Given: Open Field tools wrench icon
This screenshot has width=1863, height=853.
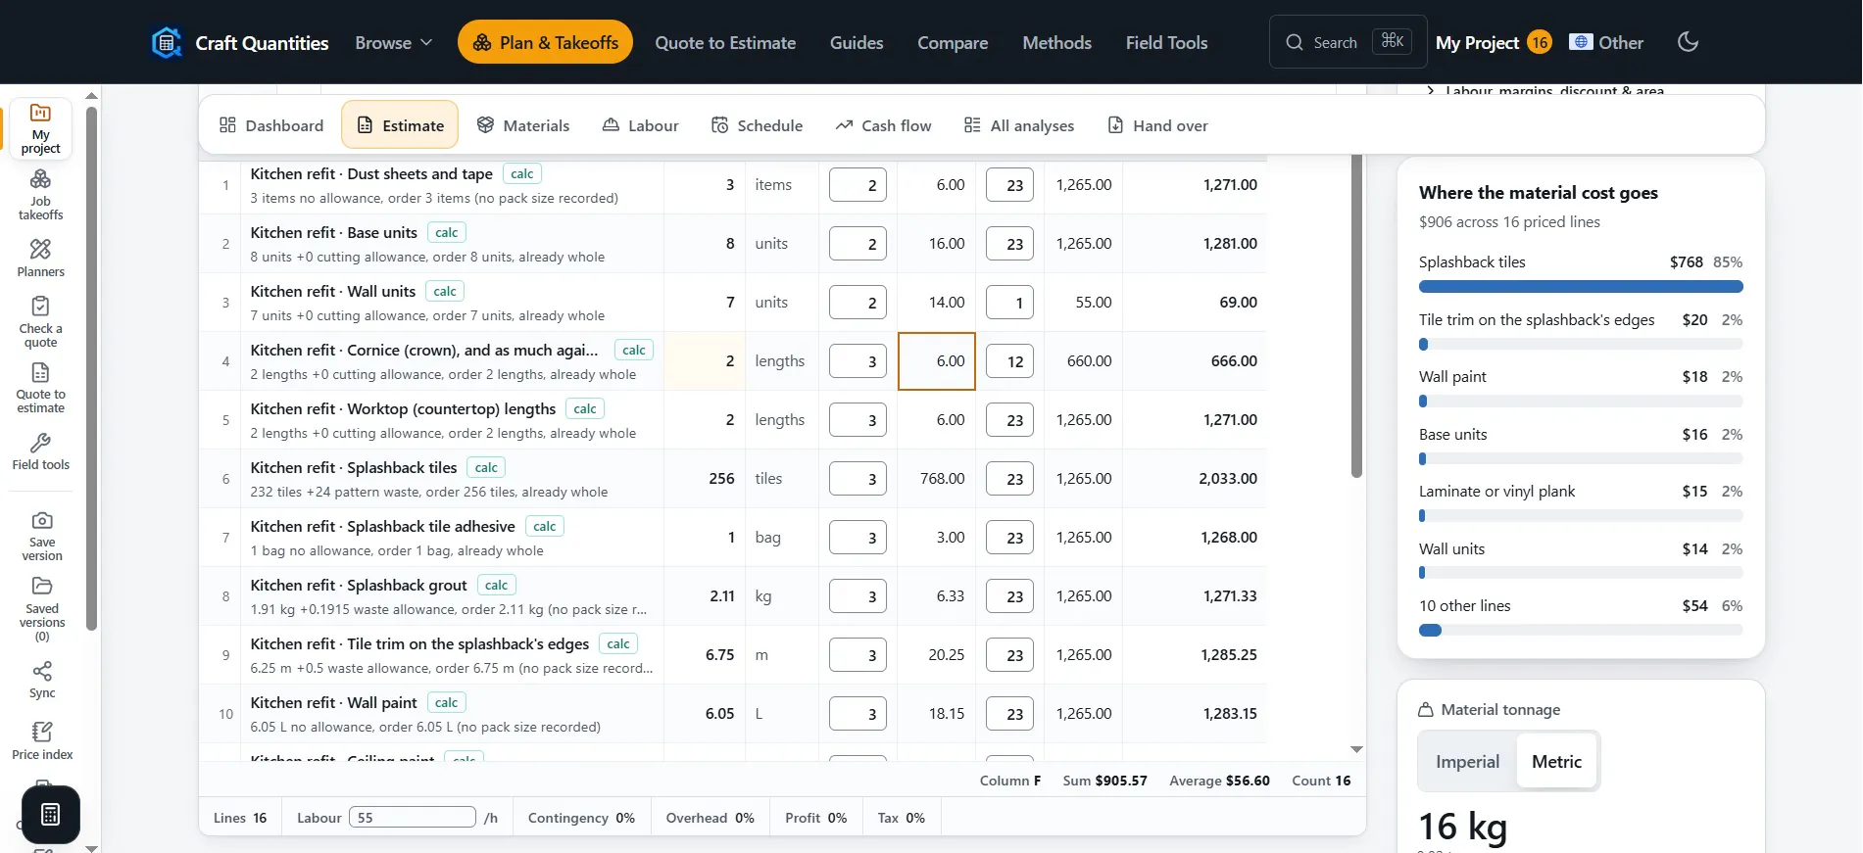Looking at the screenshot, I should 40,451.
